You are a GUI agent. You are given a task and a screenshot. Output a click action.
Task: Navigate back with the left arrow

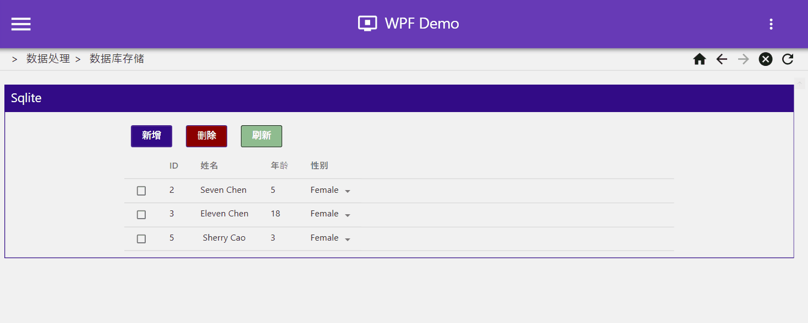(722, 59)
